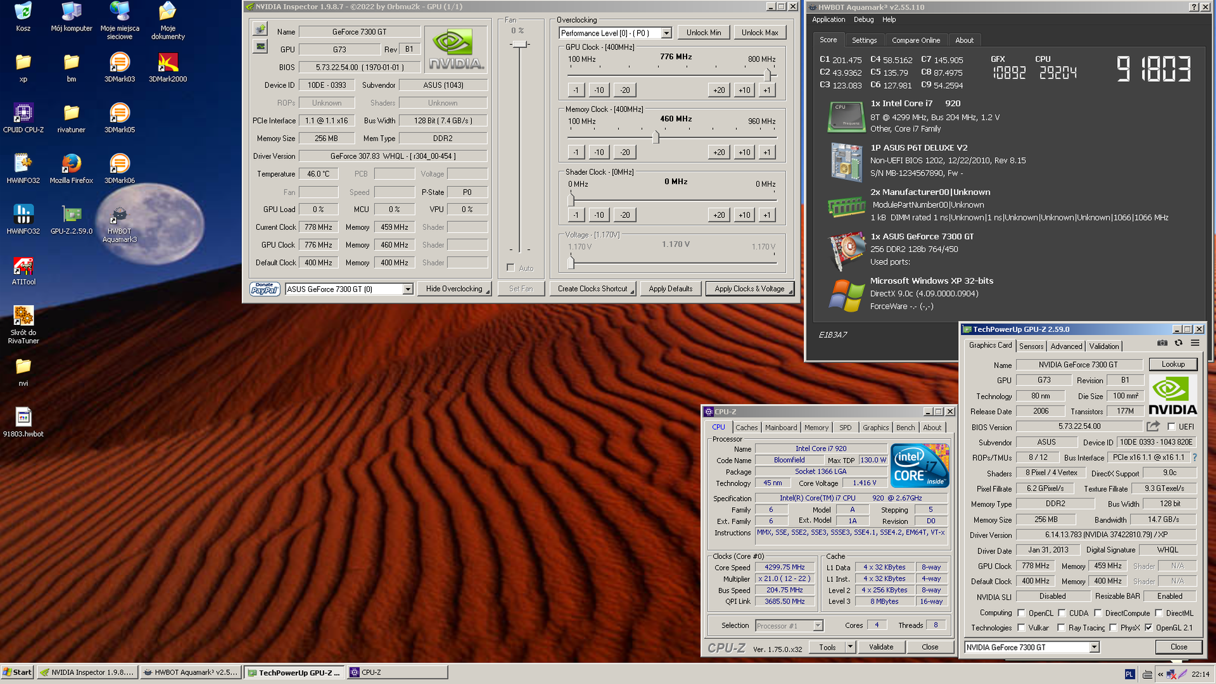Open the Kosz recycle bin icon

23,16
